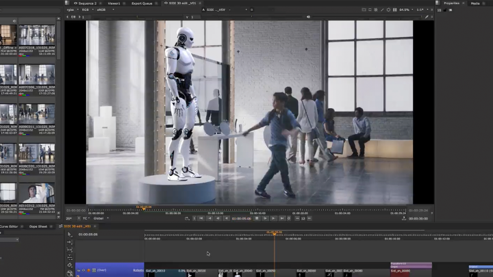Open the sRGB colorspace dropdown

coord(103,10)
